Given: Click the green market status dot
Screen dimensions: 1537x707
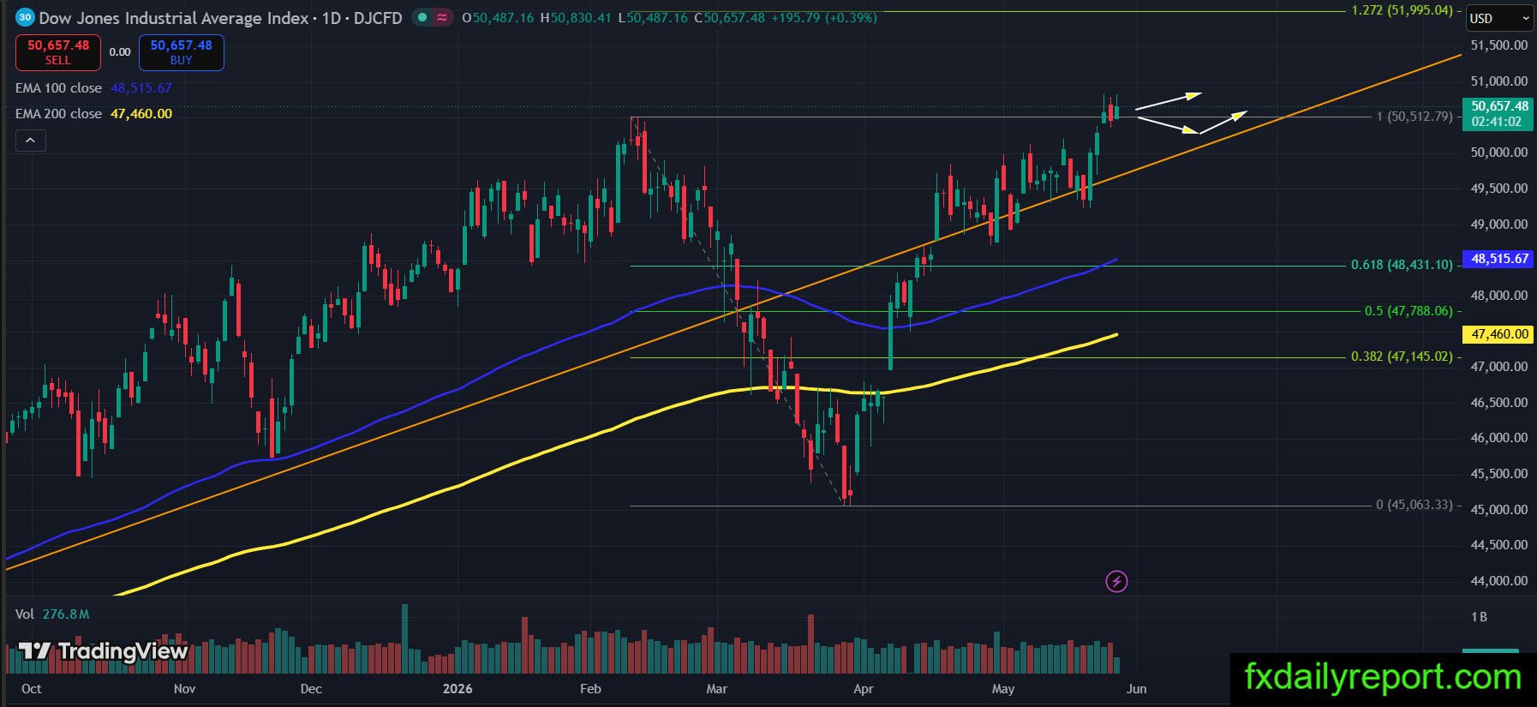Looking at the screenshot, I should point(422,17).
